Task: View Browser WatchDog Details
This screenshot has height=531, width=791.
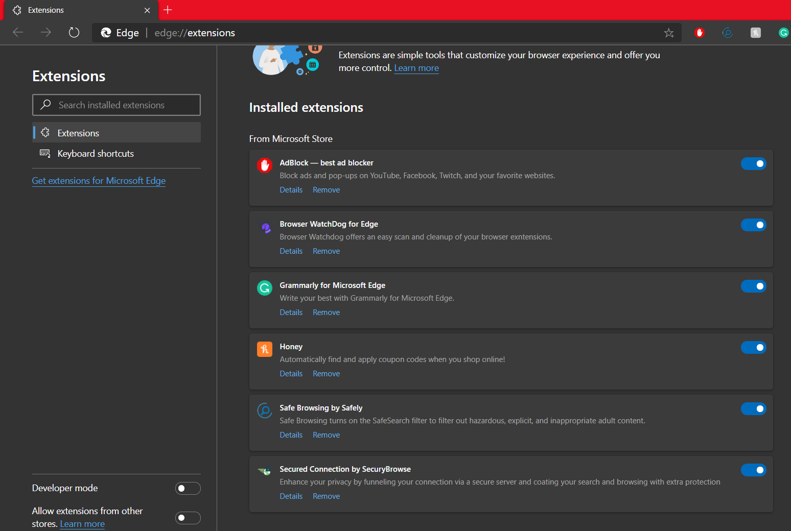Action: point(291,251)
